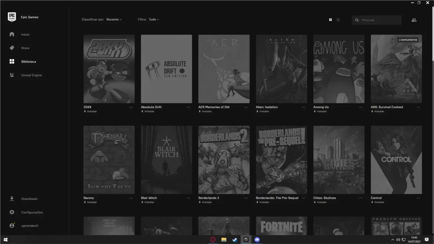Select Biblioteca in the sidebar
The height and width of the screenshot is (244, 434).
coord(29,62)
